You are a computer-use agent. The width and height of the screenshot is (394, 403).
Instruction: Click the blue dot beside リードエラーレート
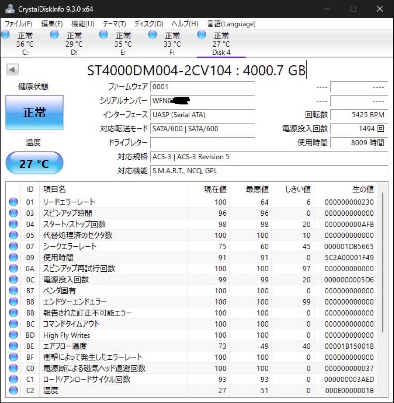tap(13, 201)
